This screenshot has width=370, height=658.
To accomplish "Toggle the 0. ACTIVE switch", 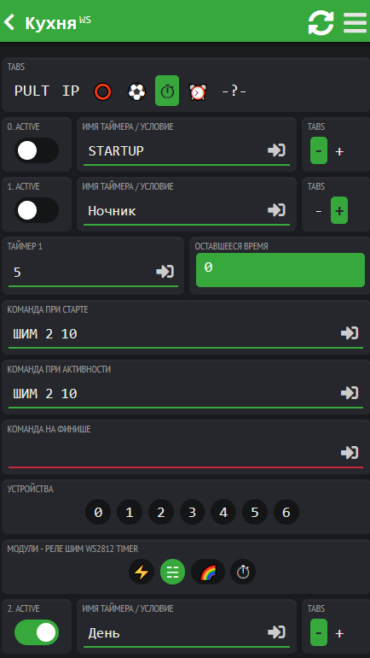I will (x=37, y=150).
